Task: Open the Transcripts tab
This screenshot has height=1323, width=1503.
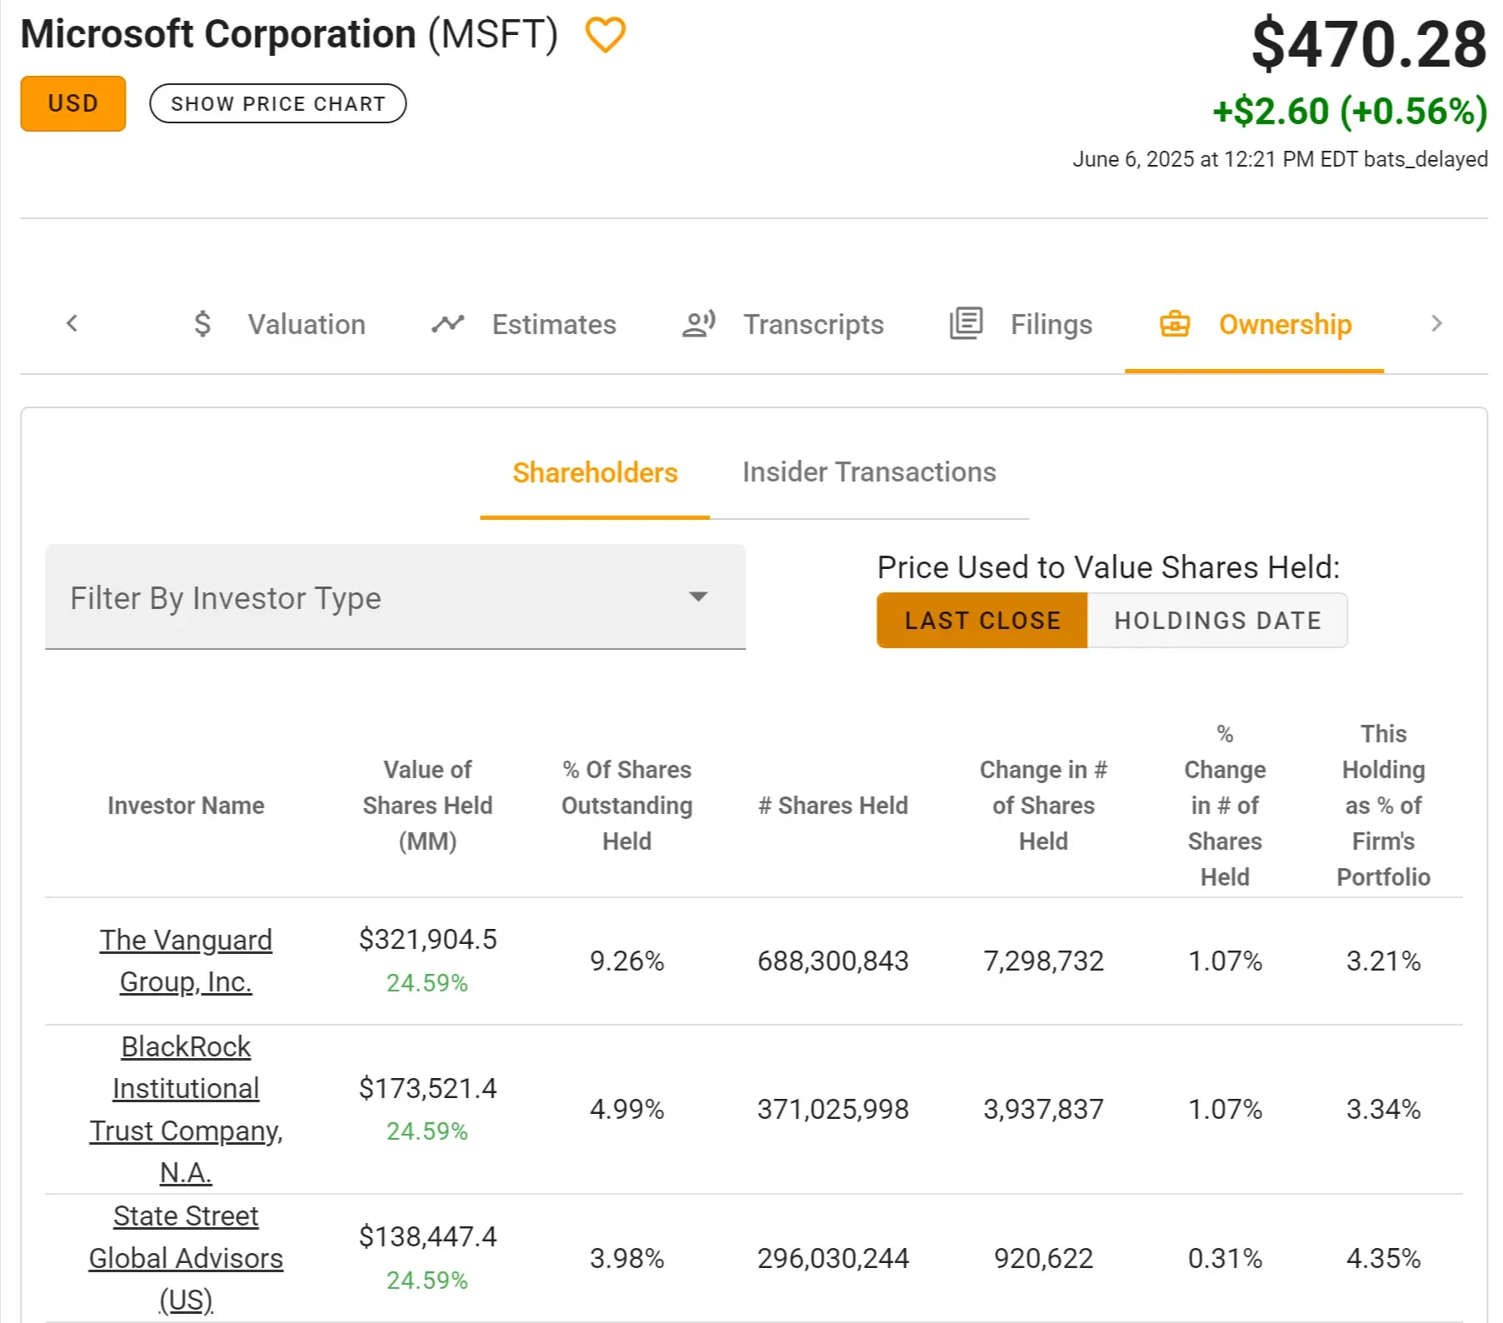Action: point(782,324)
